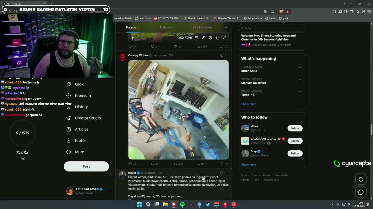Open Articles in the sidebar
This screenshot has width=373, height=209.
(78, 129)
